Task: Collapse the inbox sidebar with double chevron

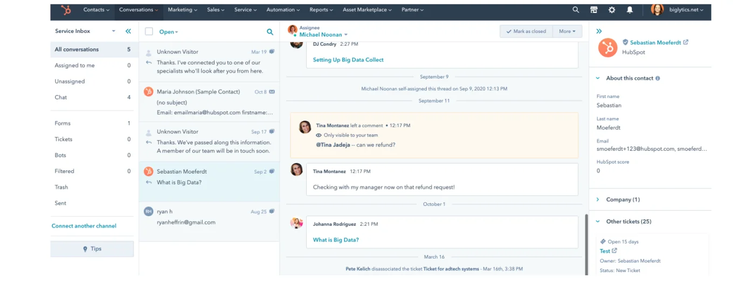Action: [x=128, y=31]
